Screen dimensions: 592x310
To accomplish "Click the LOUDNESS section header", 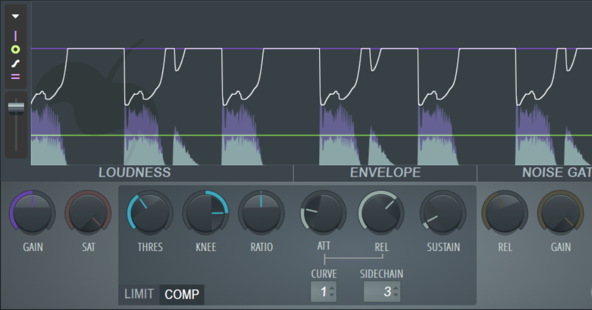I will pos(135,173).
